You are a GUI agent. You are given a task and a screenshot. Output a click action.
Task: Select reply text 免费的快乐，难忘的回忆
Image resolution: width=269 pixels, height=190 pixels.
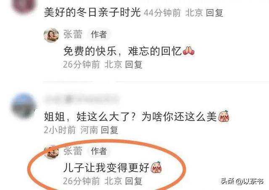[x=122, y=51]
